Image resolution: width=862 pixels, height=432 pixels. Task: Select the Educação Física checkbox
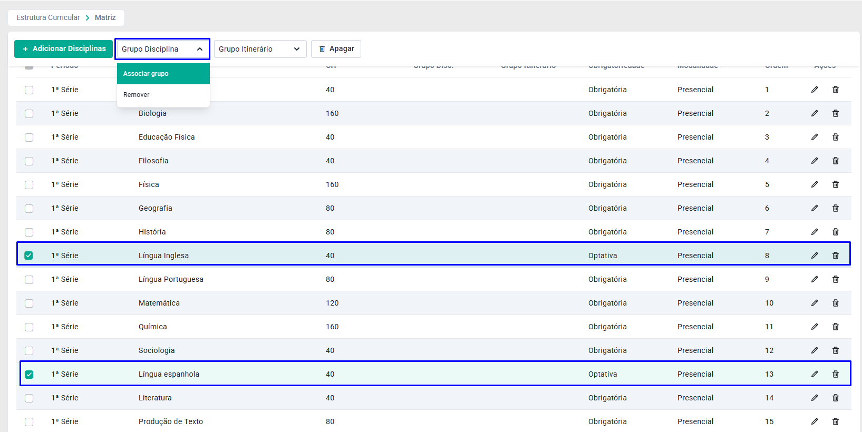[x=29, y=138]
